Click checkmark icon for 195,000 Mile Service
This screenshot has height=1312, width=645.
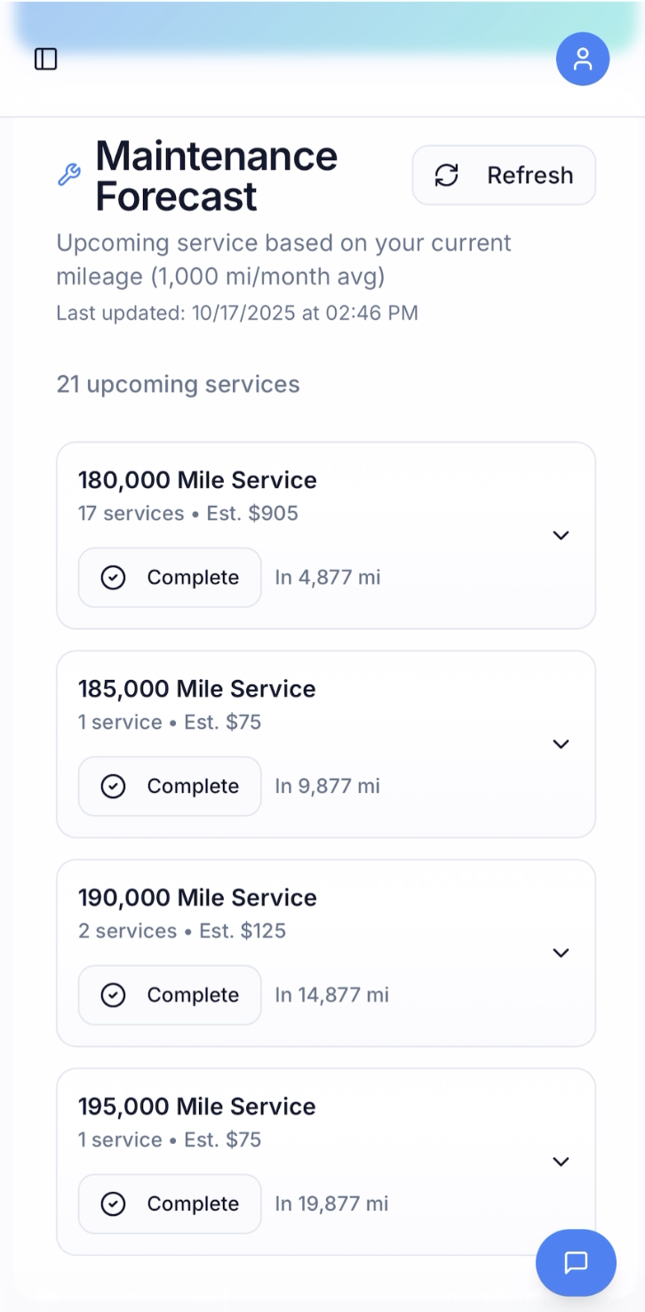point(113,1204)
